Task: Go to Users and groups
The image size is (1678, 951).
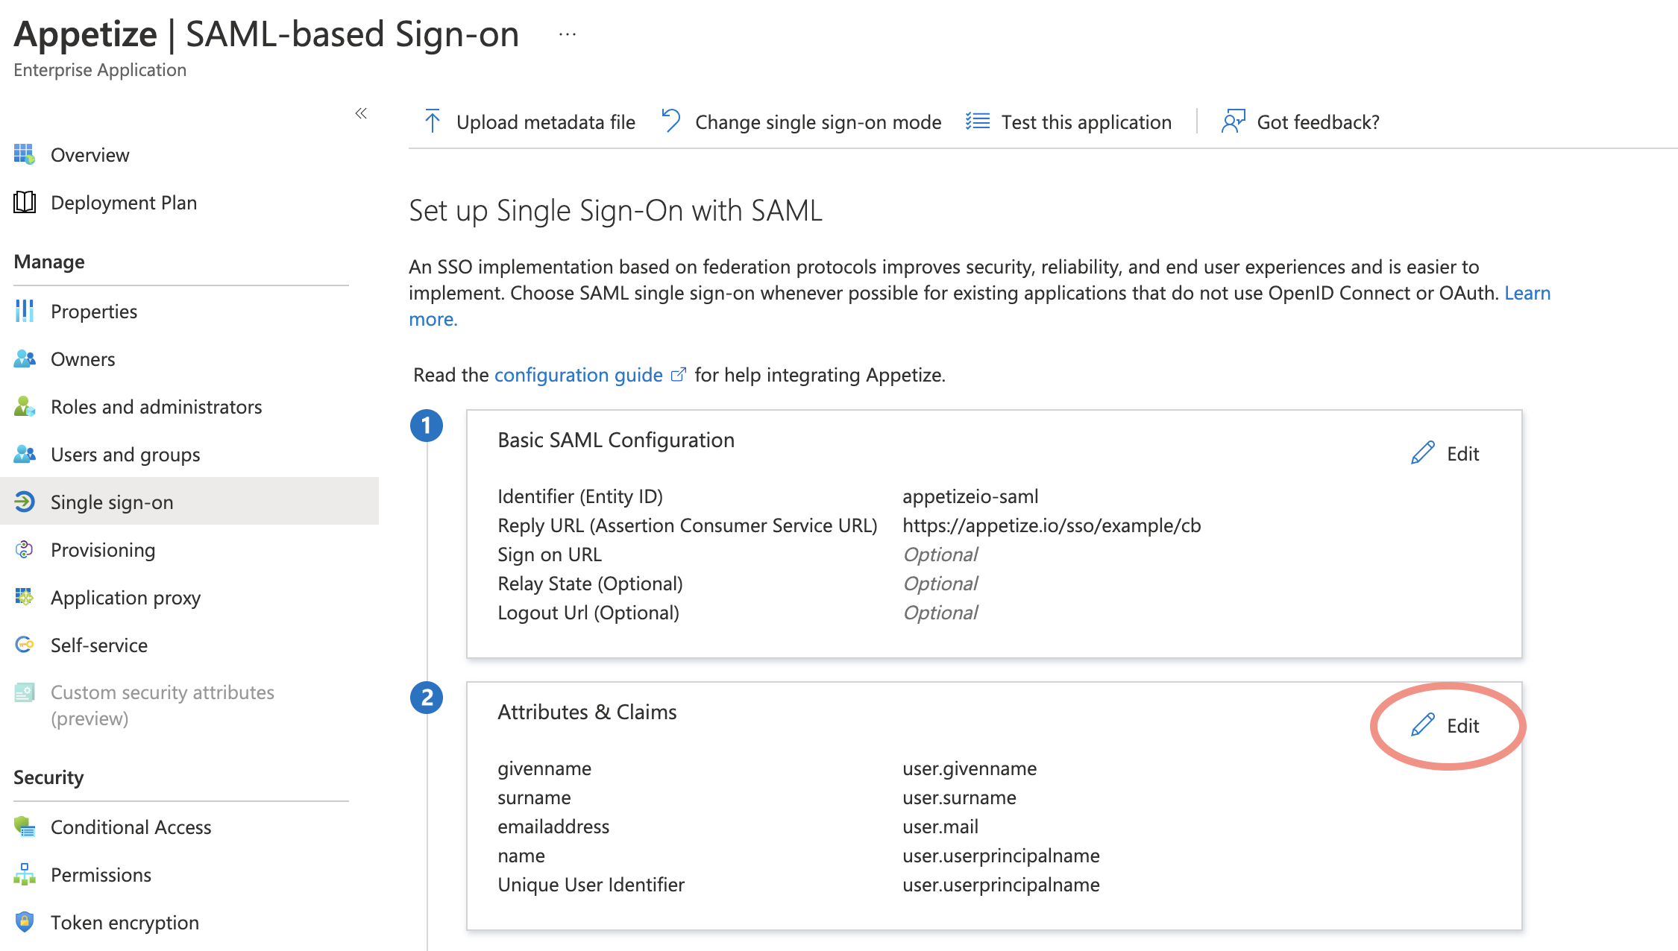Action: pos(125,455)
